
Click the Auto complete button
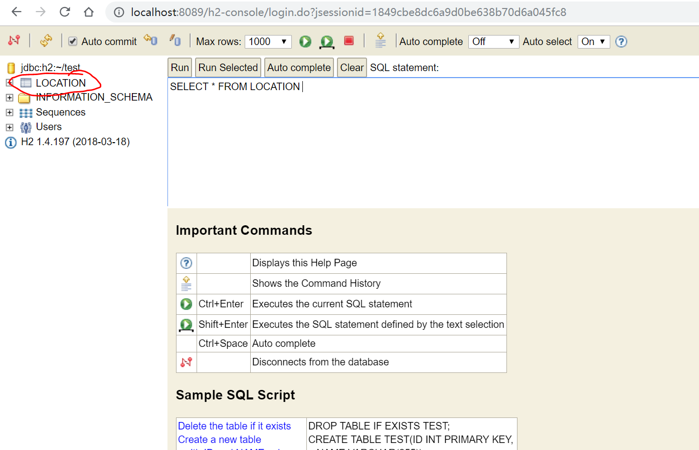(x=299, y=68)
